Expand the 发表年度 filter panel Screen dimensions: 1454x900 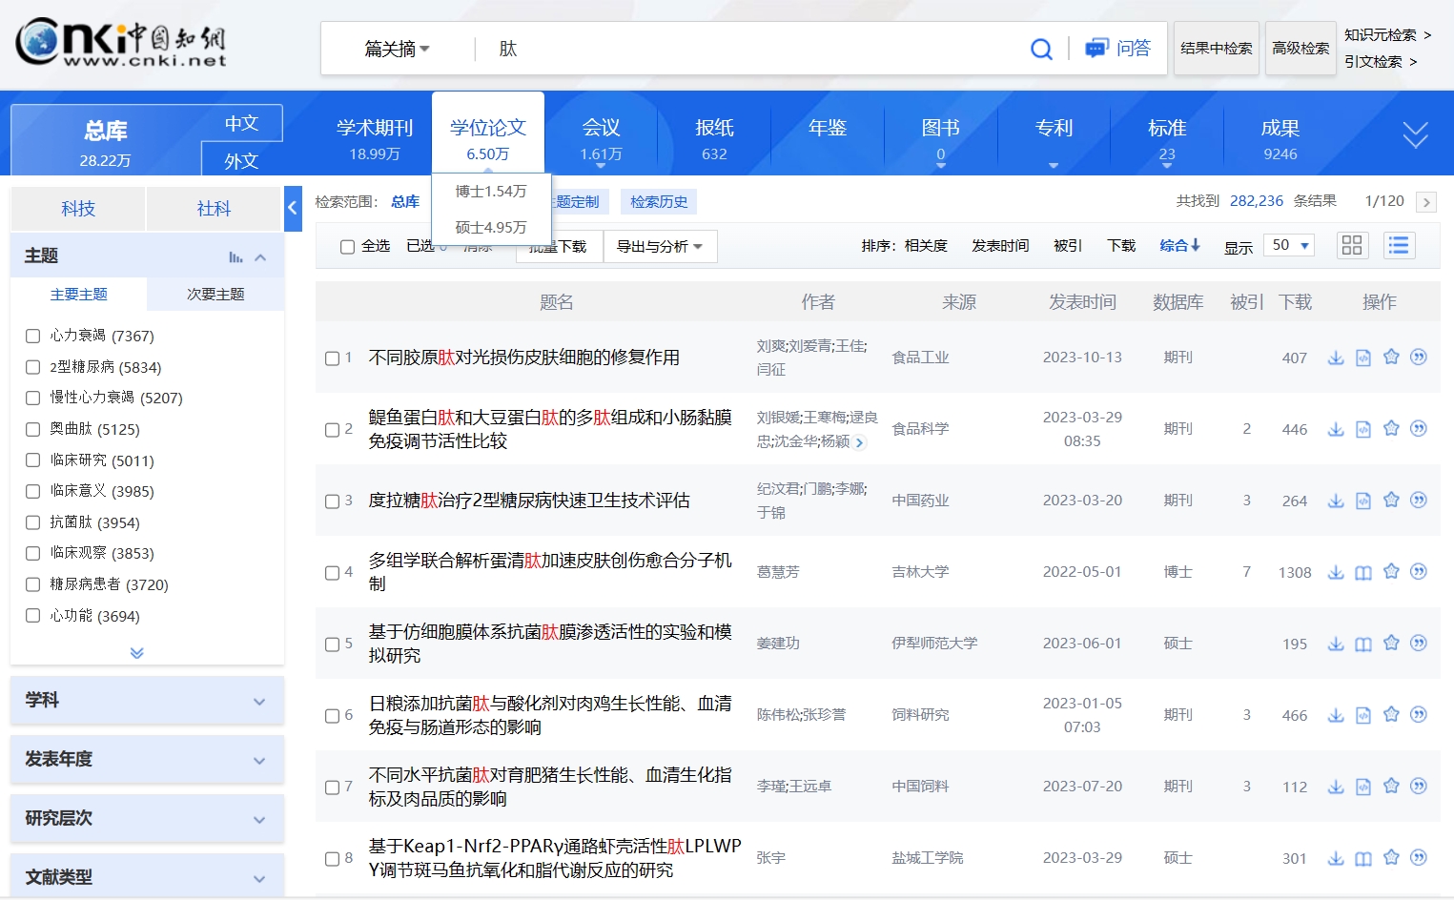tap(147, 760)
